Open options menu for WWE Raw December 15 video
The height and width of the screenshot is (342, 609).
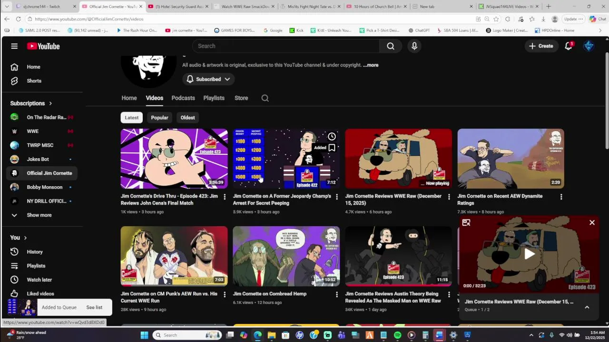click(449, 197)
